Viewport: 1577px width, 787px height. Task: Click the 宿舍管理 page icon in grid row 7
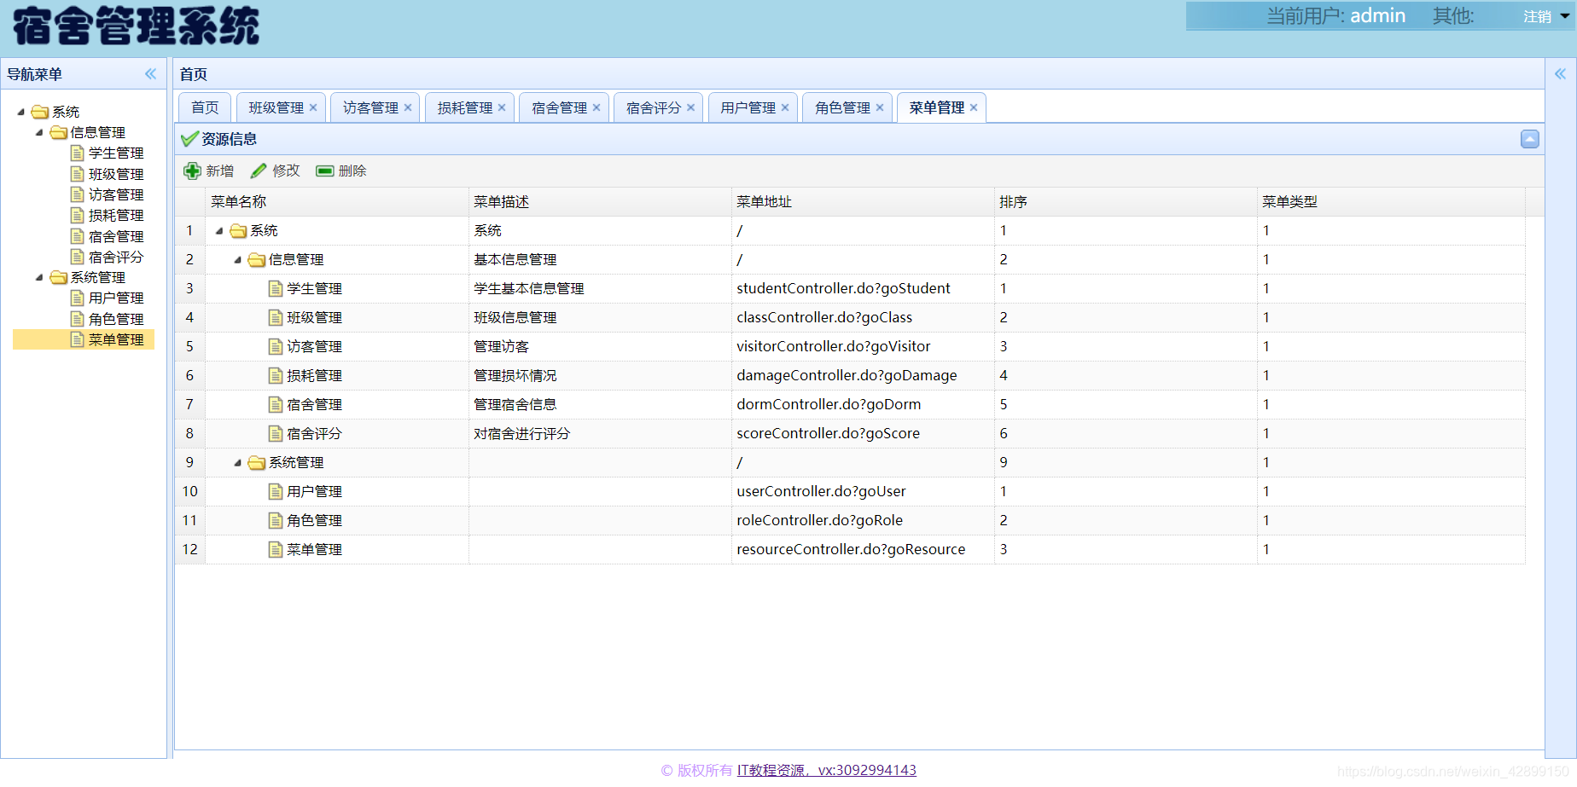tap(276, 404)
